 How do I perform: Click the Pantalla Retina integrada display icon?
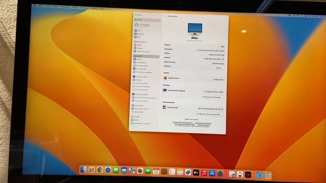pyautogui.click(x=165, y=90)
